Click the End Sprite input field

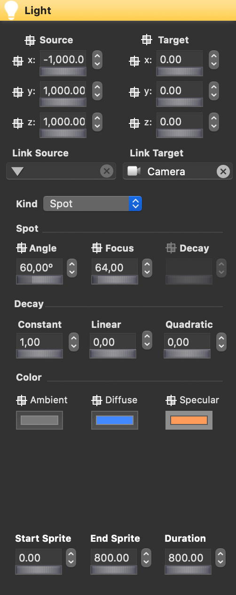[x=114, y=558]
